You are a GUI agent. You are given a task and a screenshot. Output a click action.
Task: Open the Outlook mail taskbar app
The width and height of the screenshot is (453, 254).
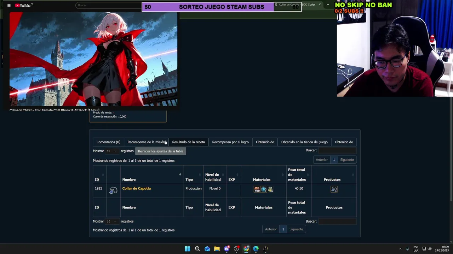click(x=207, y=249)
